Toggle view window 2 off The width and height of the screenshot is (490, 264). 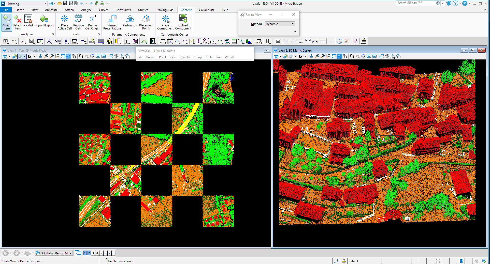coord(89,253)
